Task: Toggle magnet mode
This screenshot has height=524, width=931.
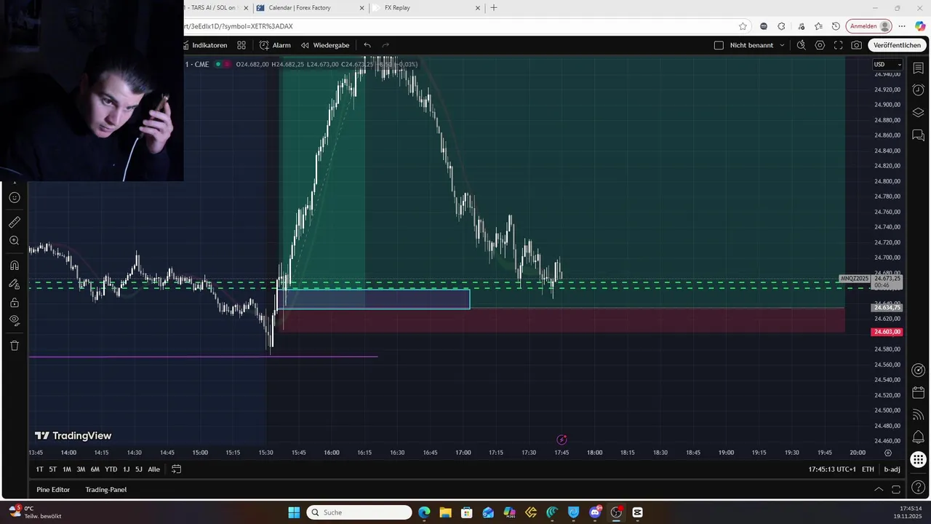Action: (14, 265)
